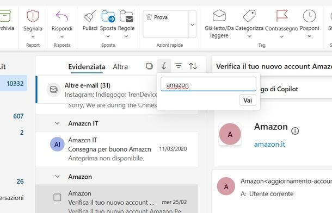This screenshot has height=213, width=332.
Task: Expand the Sposta dropdown chevron
Action: pyautogui.click(x=108, y=36)
